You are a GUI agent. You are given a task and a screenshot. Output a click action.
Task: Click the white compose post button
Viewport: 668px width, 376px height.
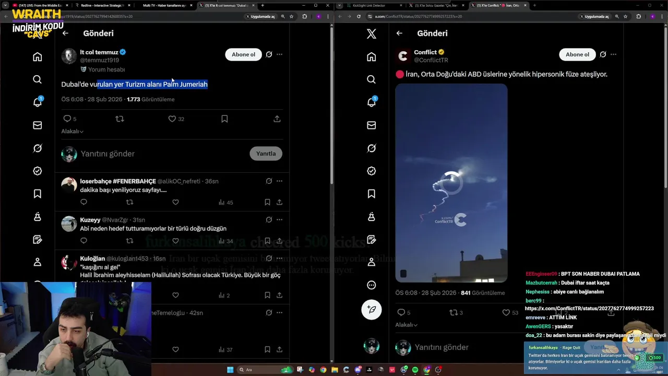click(x=372, y=309)
